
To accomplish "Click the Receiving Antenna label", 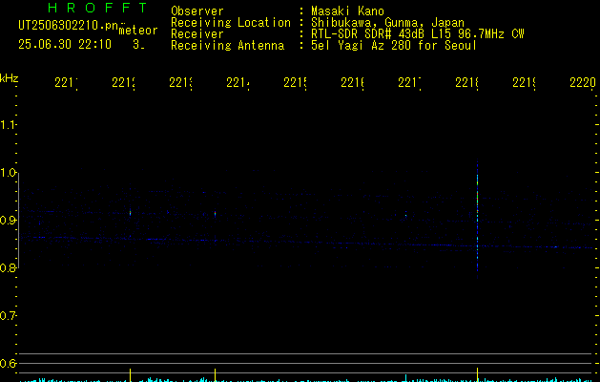I will click(227, 46).
